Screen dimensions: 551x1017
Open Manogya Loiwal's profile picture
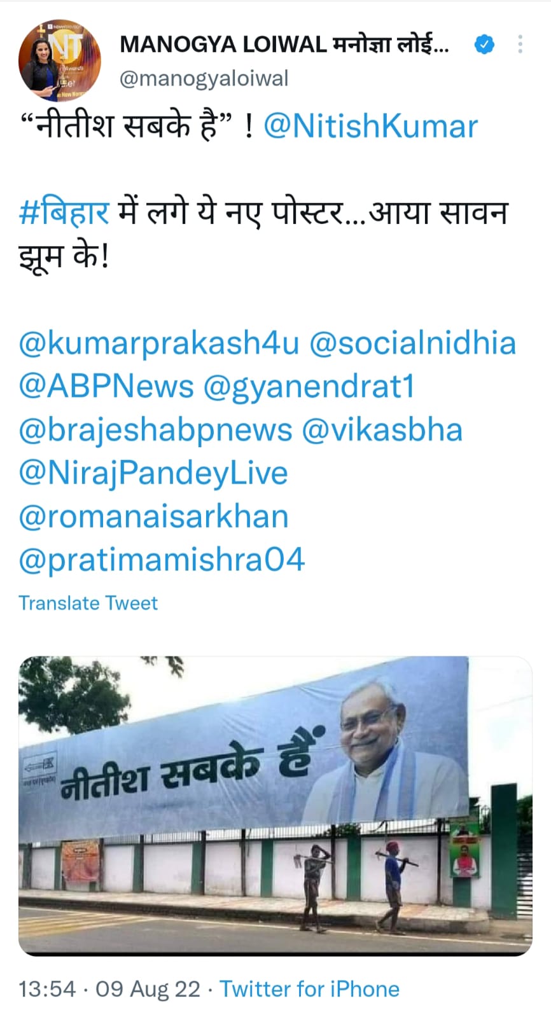[60, 60]
